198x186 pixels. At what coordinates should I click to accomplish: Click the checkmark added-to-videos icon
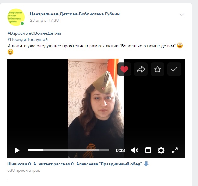point(174,69)
